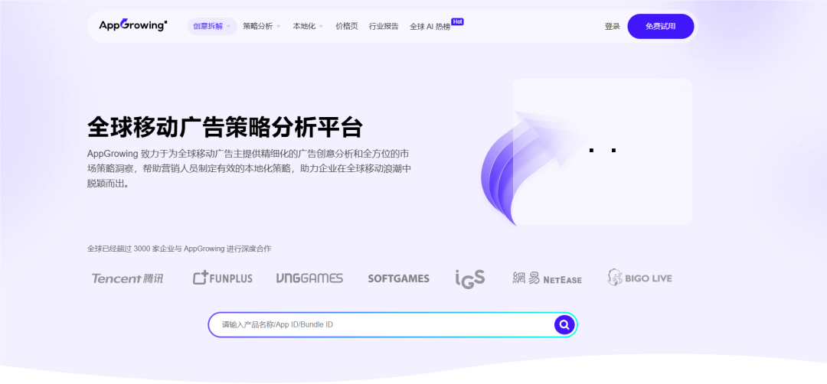
Task: Expand the 本地化 dropdown arrow
Action: 321,26
